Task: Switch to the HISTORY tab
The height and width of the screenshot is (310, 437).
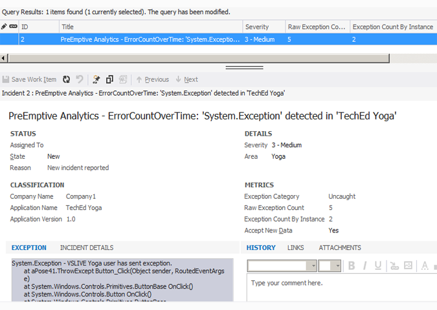Action: click(261, 247)
